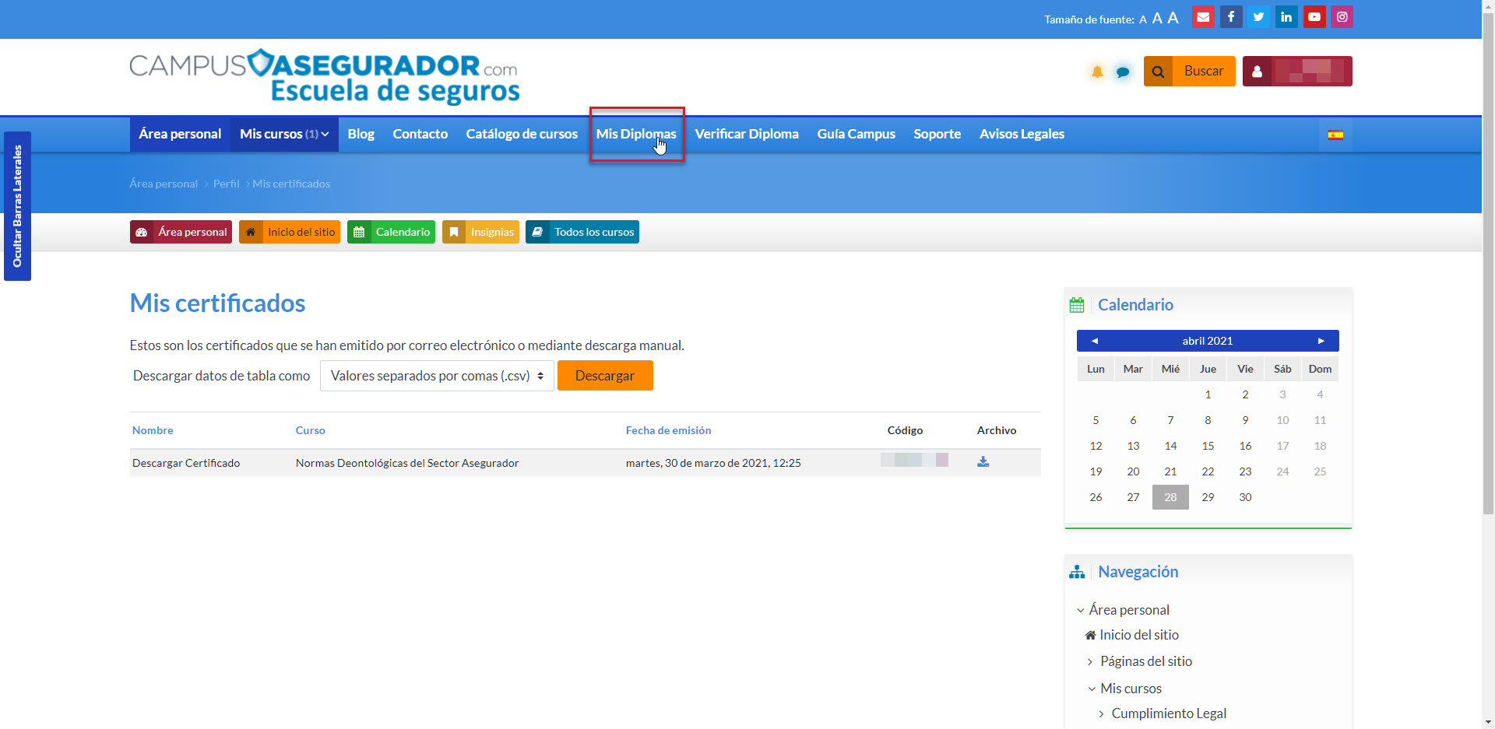This screenshot has height=729, width=1495.
Task: Click the notifications bell icon
Action: [x=1097, y=72]
